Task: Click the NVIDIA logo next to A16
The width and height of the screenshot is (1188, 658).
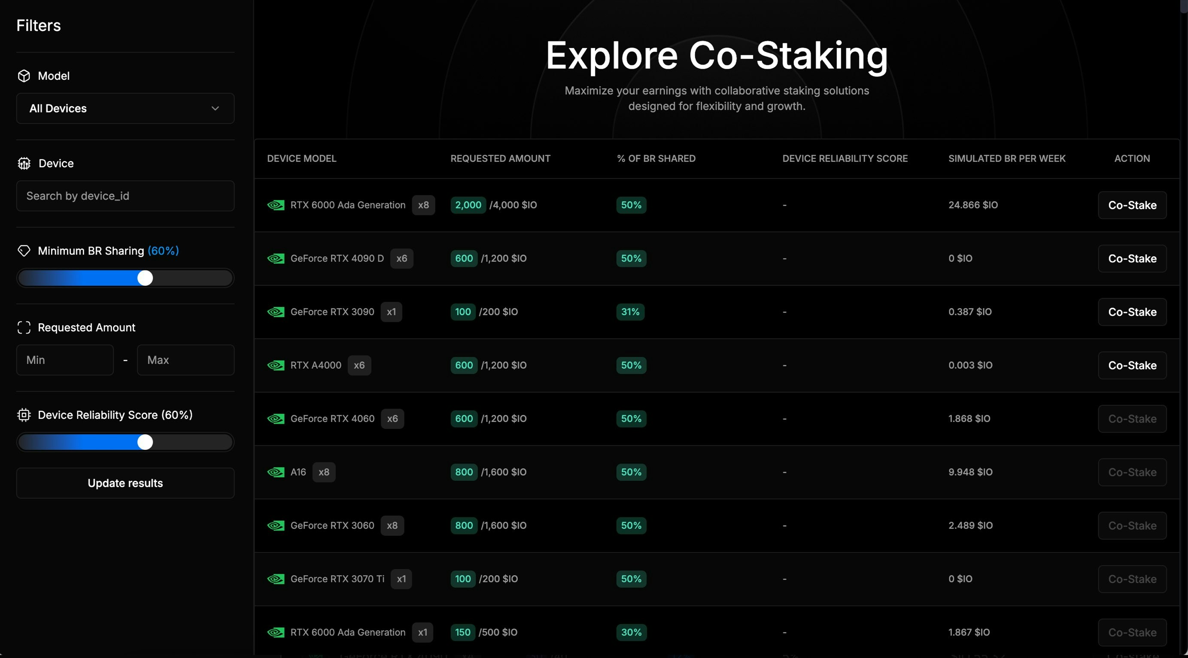Action: (x=276, y=472)
